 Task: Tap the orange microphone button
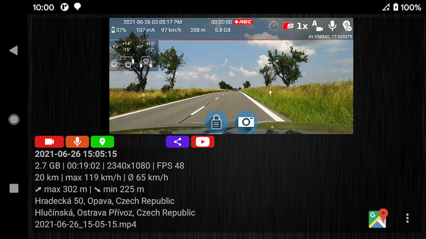[x=77, y=142]
